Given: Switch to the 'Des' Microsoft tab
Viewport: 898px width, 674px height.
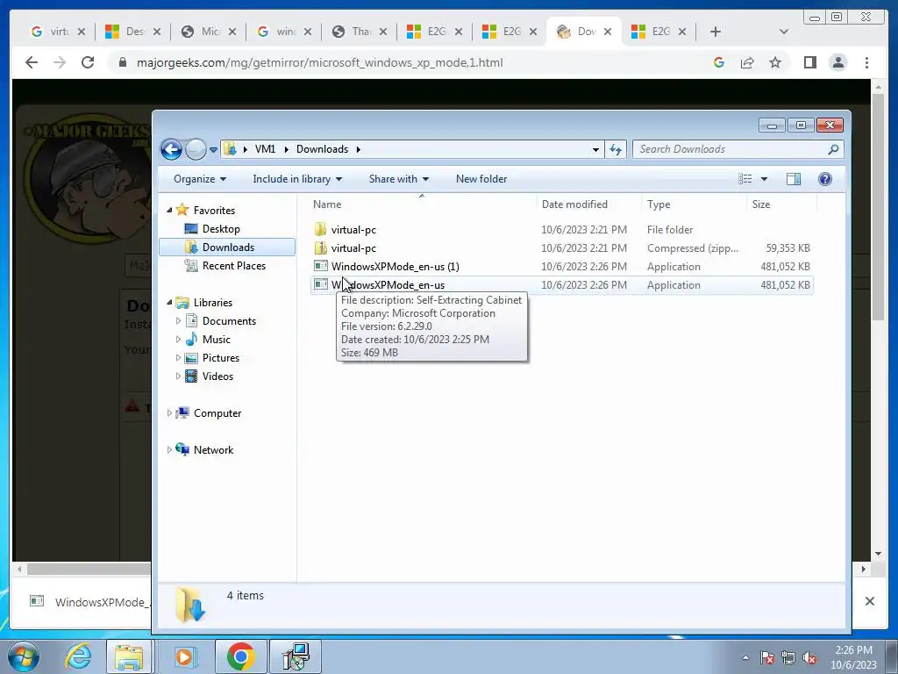Looking at the screenshot, I should pos(132,32).
